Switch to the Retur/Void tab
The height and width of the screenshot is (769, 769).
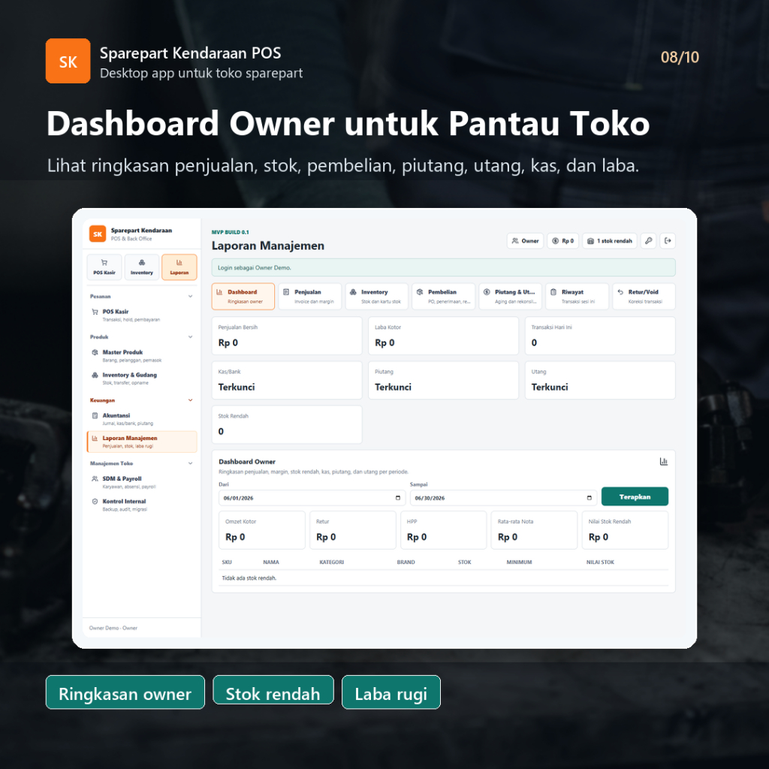[x=644, y=296]
